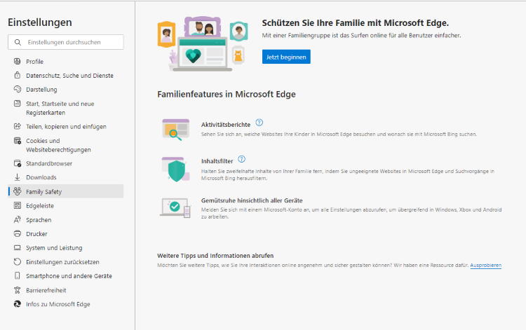Click the Edgeleiste sidebar icon
526x330 pixels.
pyautogui.click(x=18, y=206)
